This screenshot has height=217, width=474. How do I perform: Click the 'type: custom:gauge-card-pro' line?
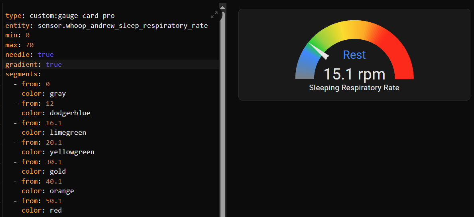pos(60,15)
